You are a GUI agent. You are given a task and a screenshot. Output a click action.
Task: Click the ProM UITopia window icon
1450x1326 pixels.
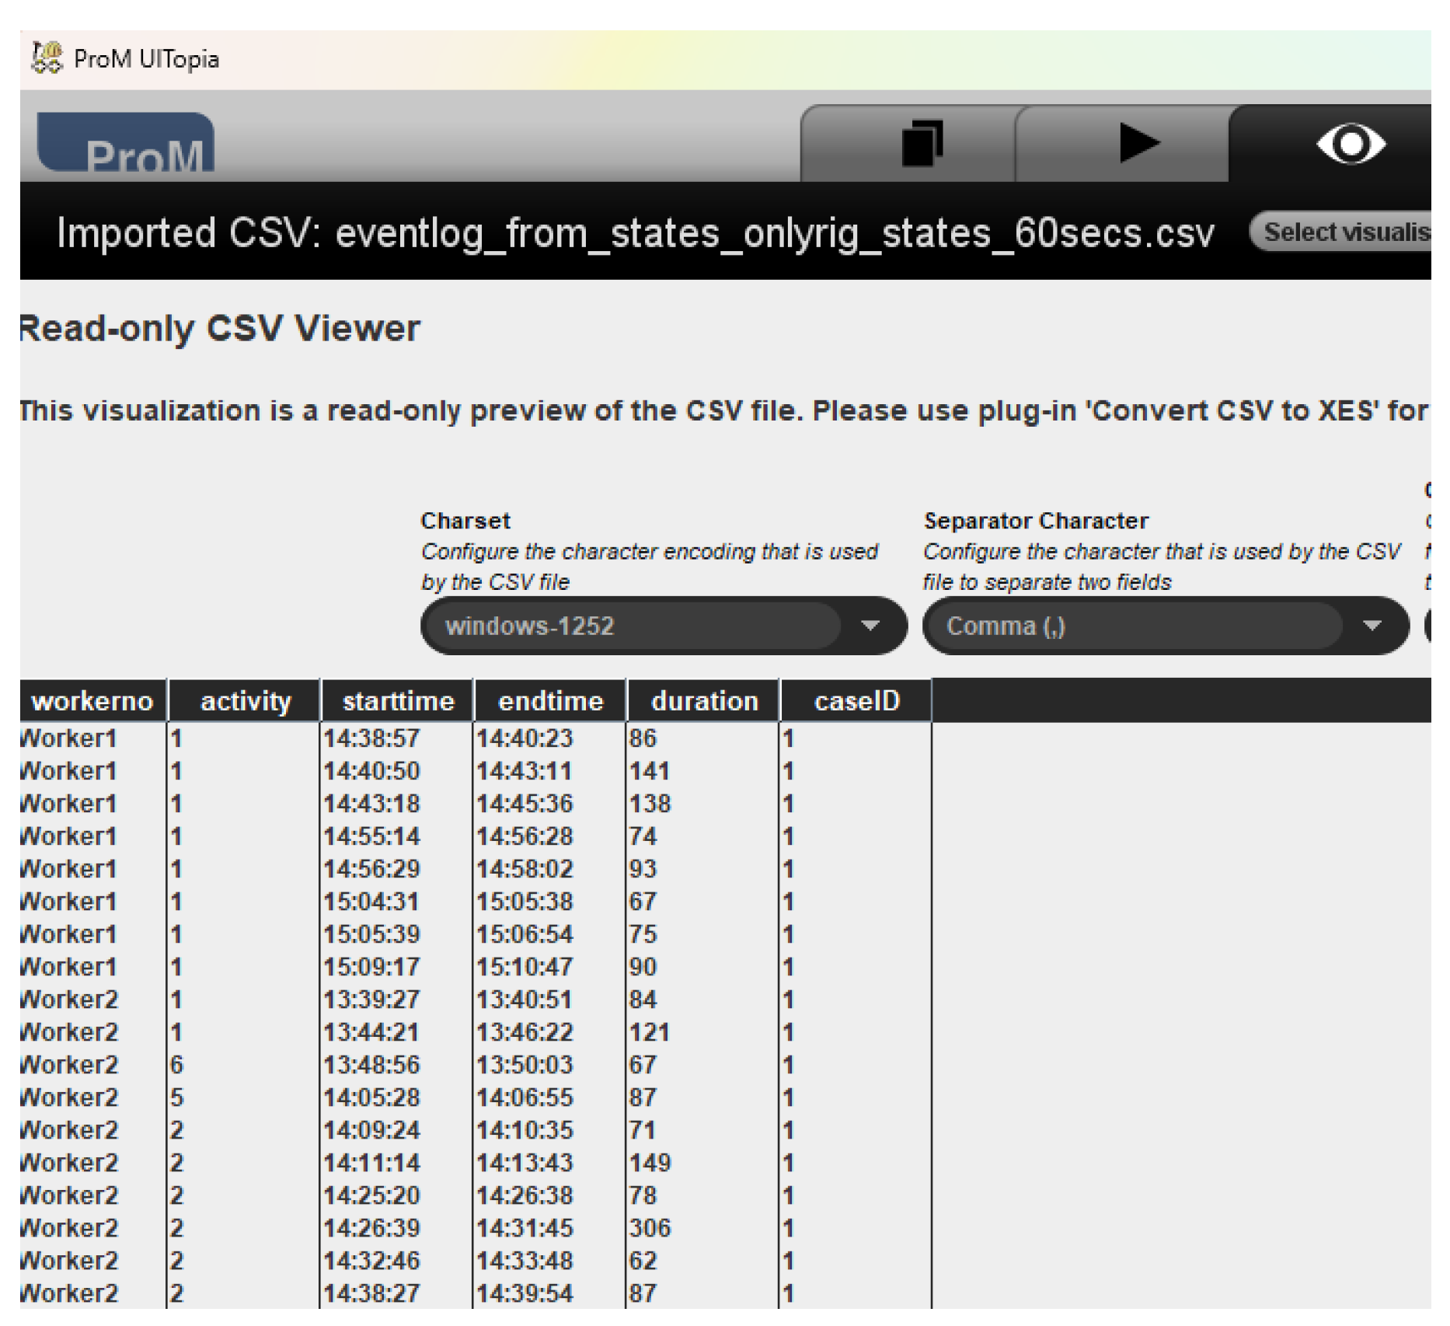click(x=47, y=58)
